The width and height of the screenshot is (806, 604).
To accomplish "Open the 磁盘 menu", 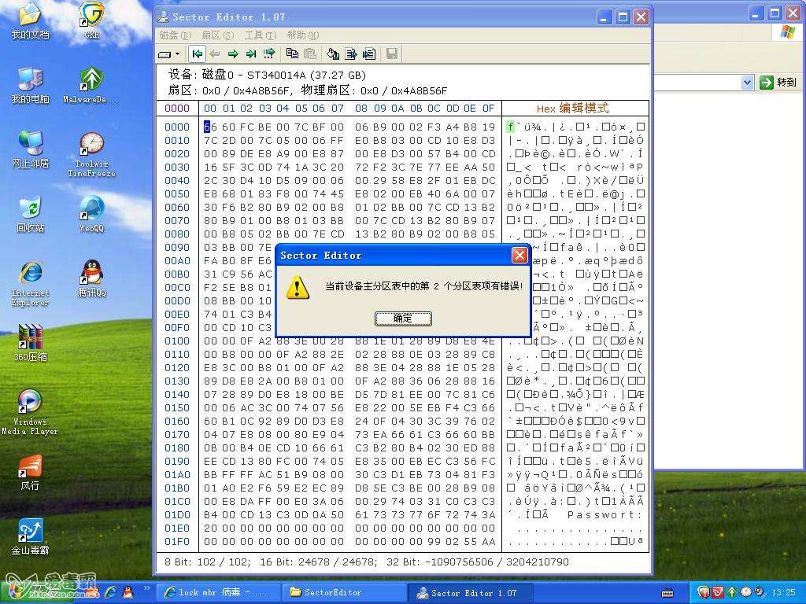I will pos(176,35).
